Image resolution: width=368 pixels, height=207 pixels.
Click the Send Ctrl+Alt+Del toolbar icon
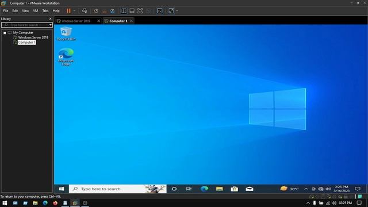pos(85,11)
